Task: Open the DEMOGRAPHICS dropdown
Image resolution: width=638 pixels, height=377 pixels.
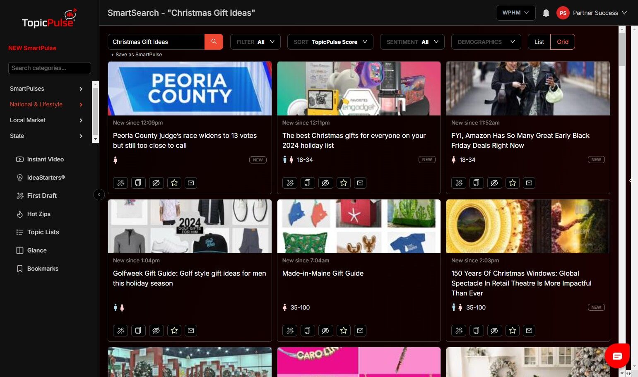Action: 486,42
